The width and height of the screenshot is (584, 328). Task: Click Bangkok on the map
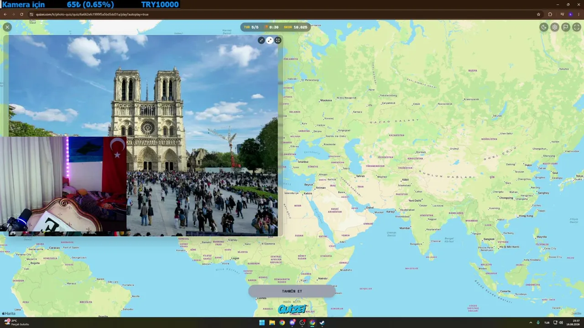tap(489, 239)
